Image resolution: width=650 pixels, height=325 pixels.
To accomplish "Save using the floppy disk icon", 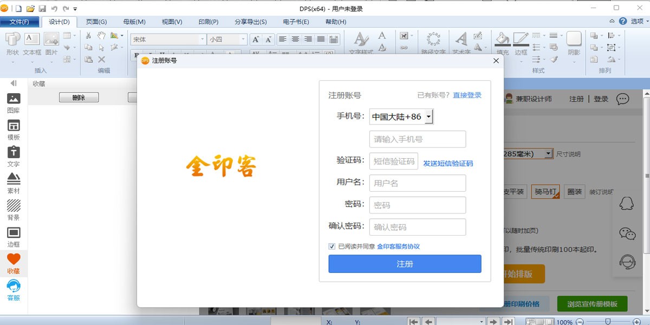I will tap(42, 9).
